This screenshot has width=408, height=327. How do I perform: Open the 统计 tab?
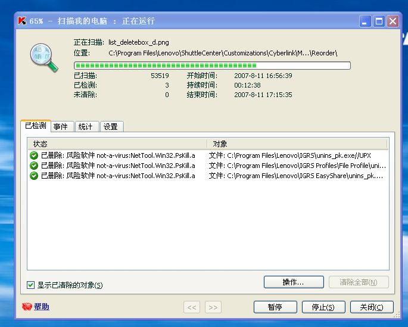click(x=86, y=127)
